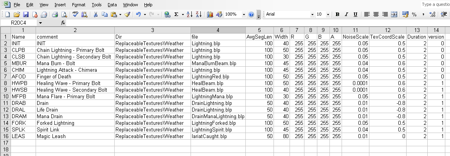
Task: Sort descending Z to A
Action: coord(199,14)
